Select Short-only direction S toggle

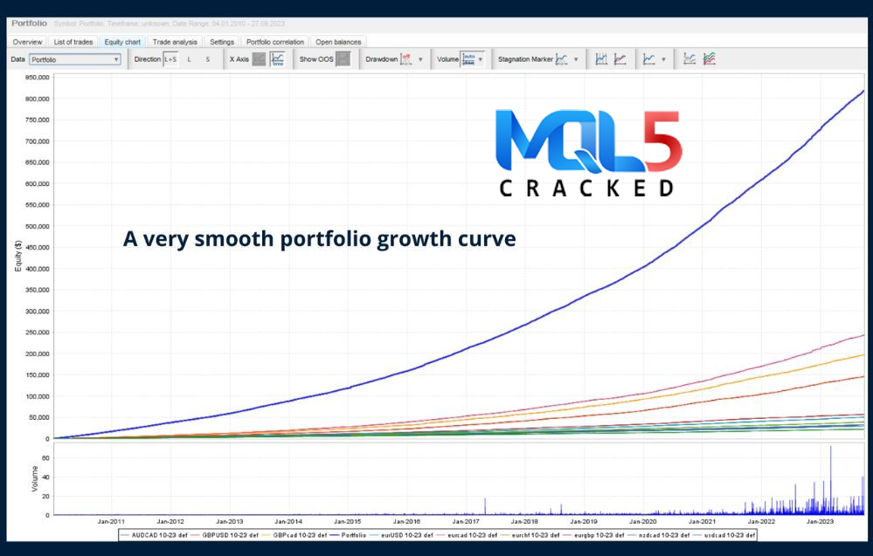pos(208,59)
